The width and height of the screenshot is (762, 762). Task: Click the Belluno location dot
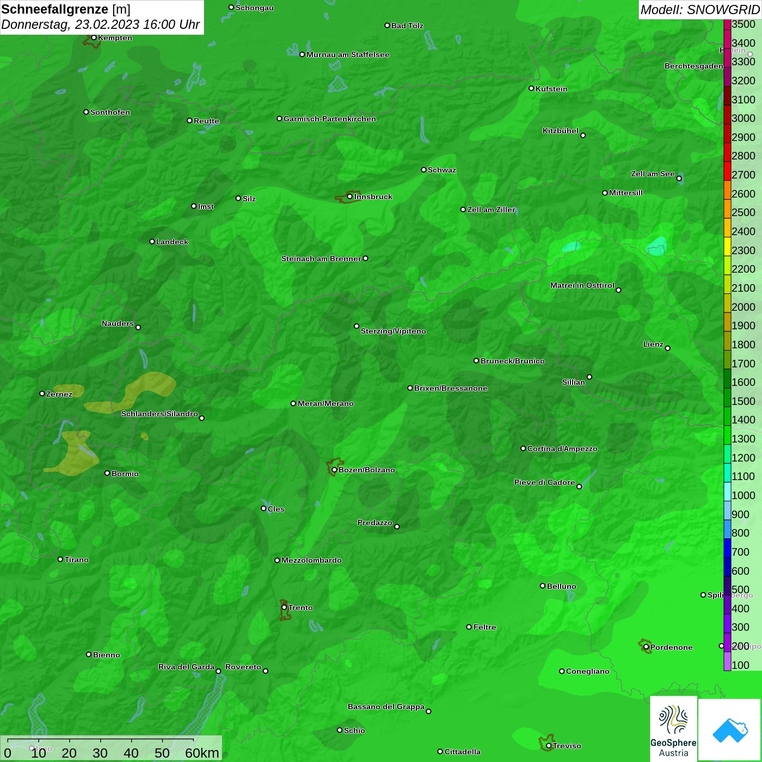(x=543, y=586)
